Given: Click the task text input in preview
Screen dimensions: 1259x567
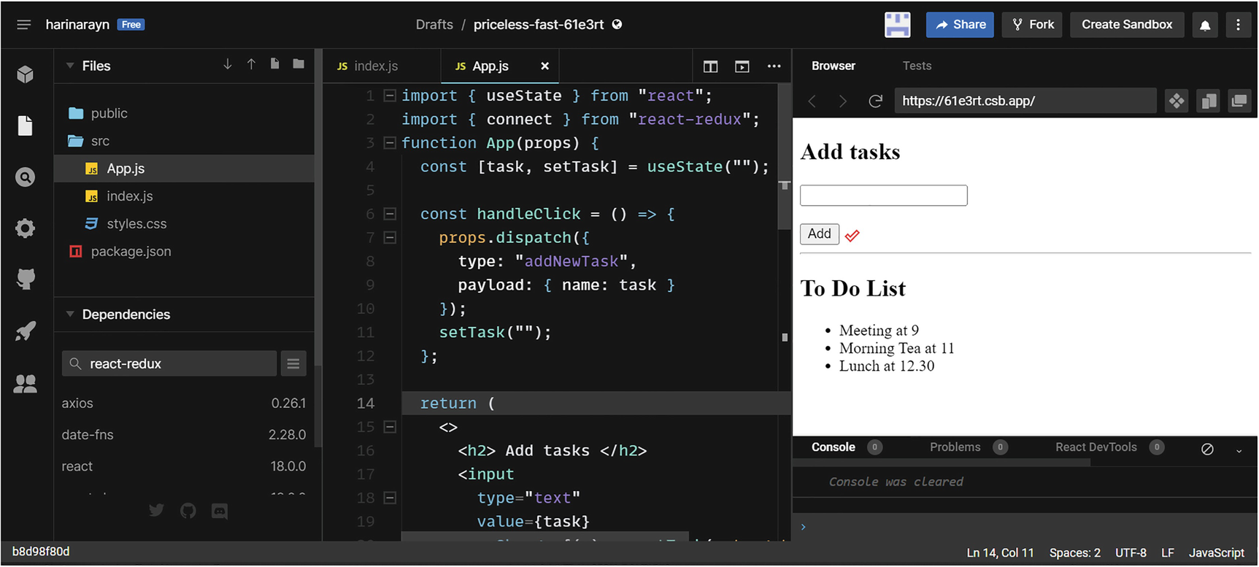Looking at the screenshot, I should [883, 196].
